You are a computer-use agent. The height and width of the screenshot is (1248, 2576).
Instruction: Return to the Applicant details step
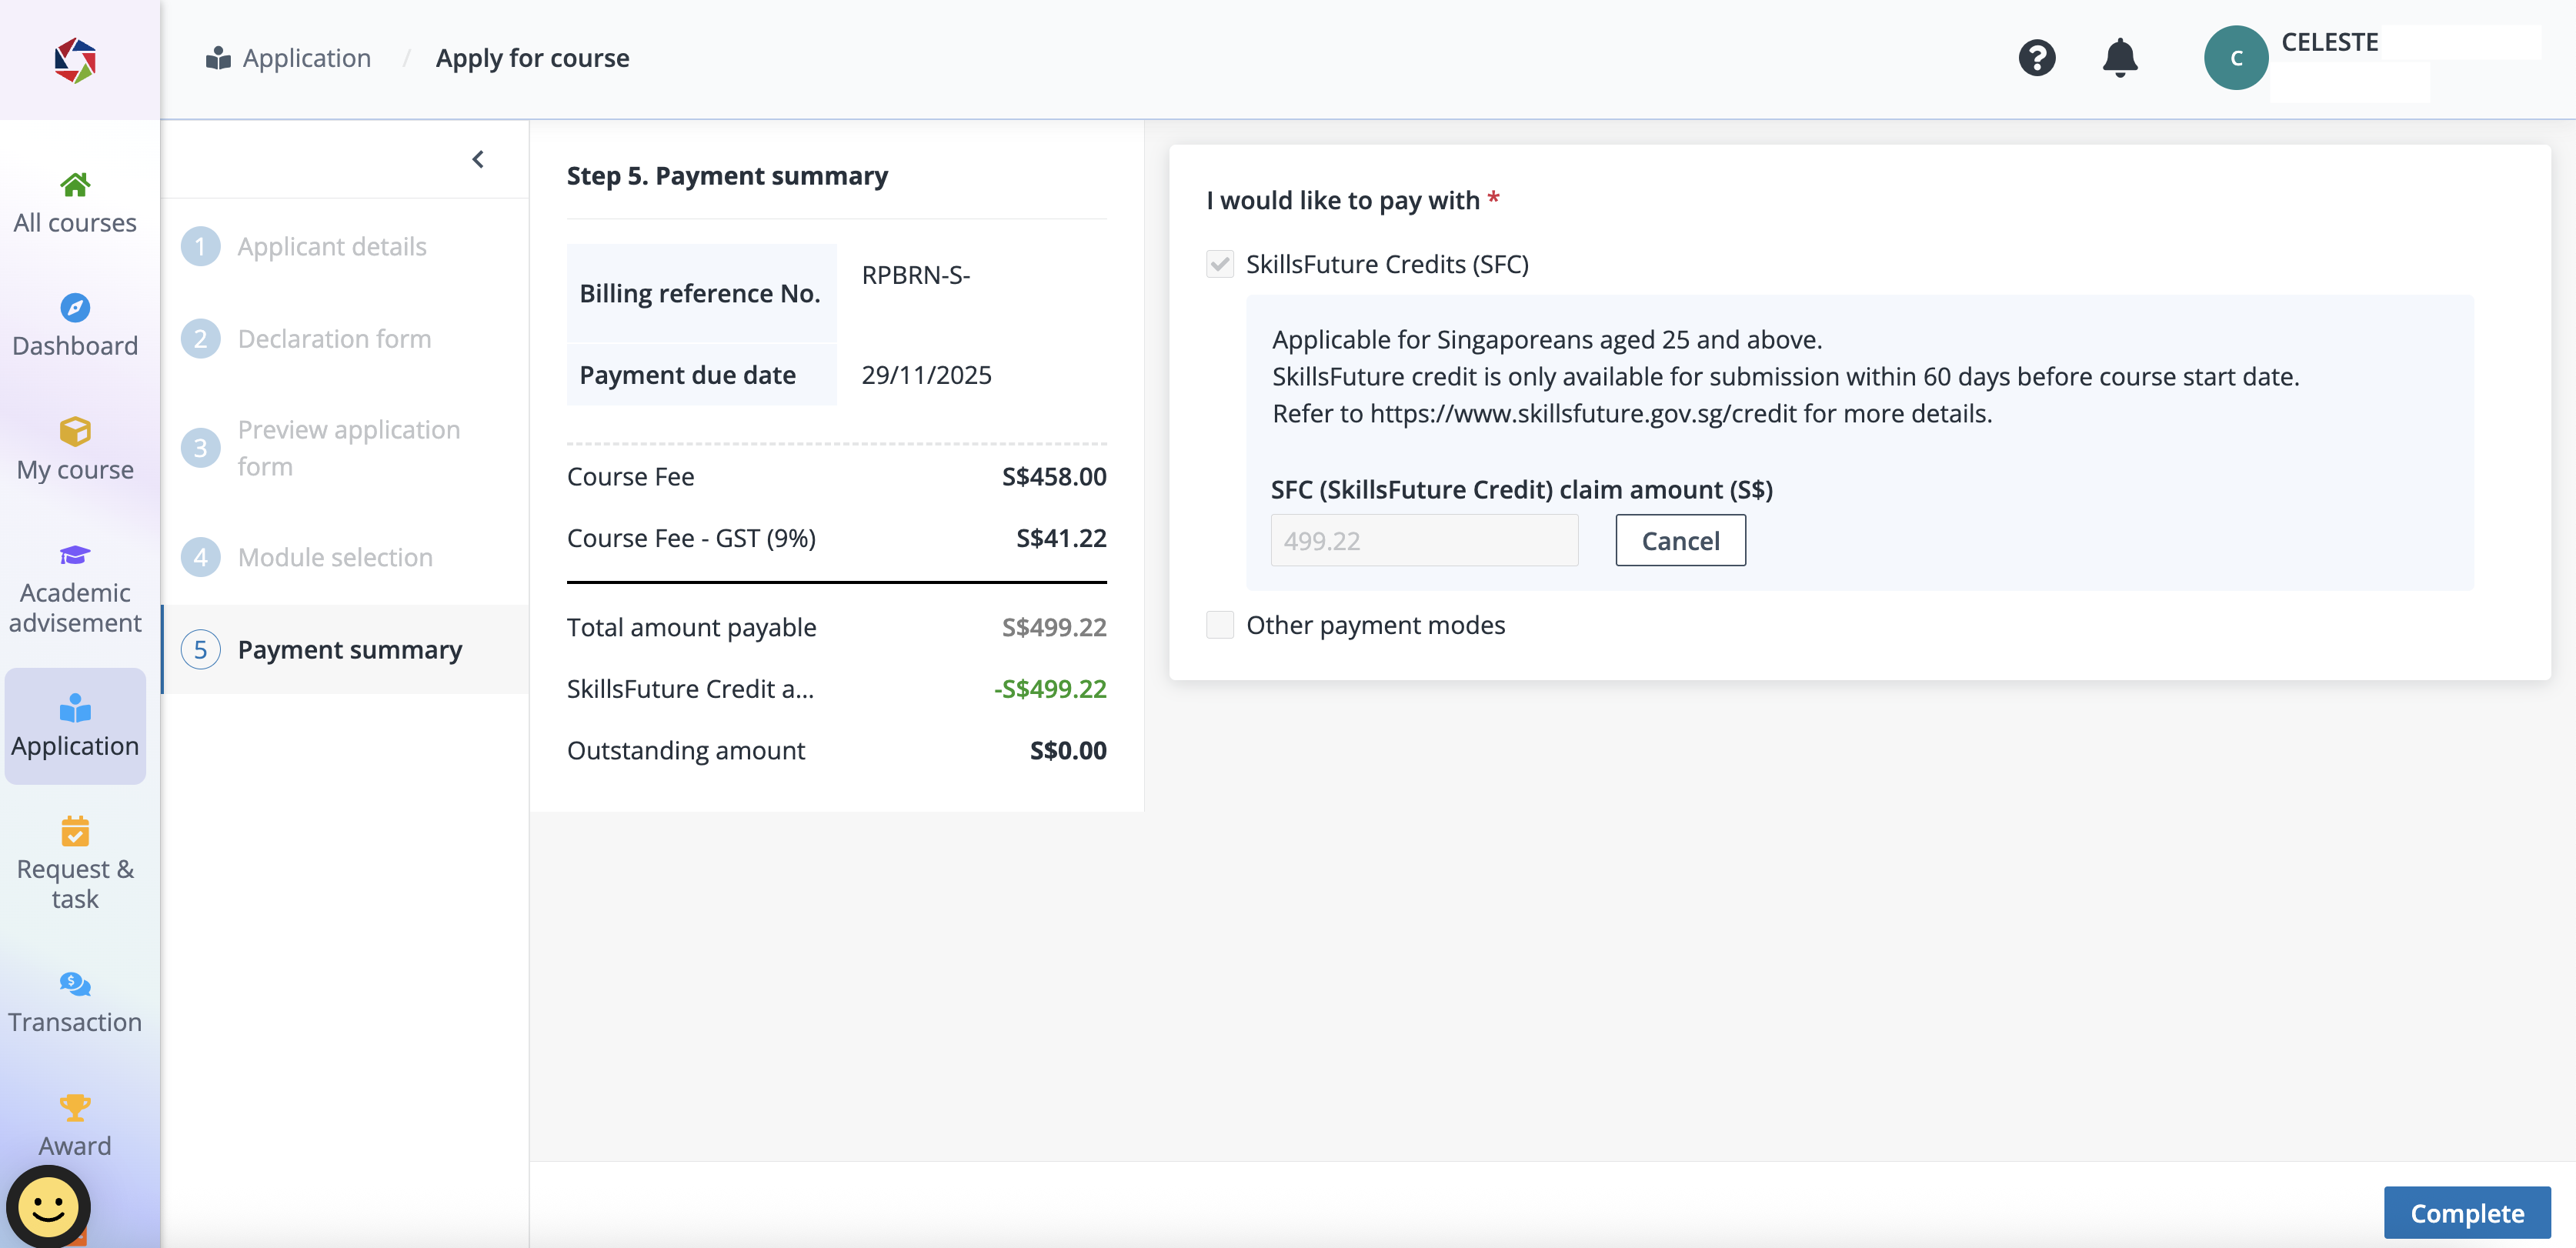(331, 246)
